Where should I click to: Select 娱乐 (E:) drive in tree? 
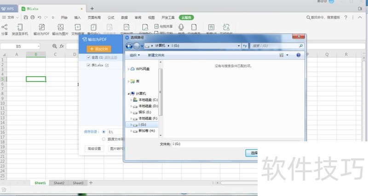[145, 112]
